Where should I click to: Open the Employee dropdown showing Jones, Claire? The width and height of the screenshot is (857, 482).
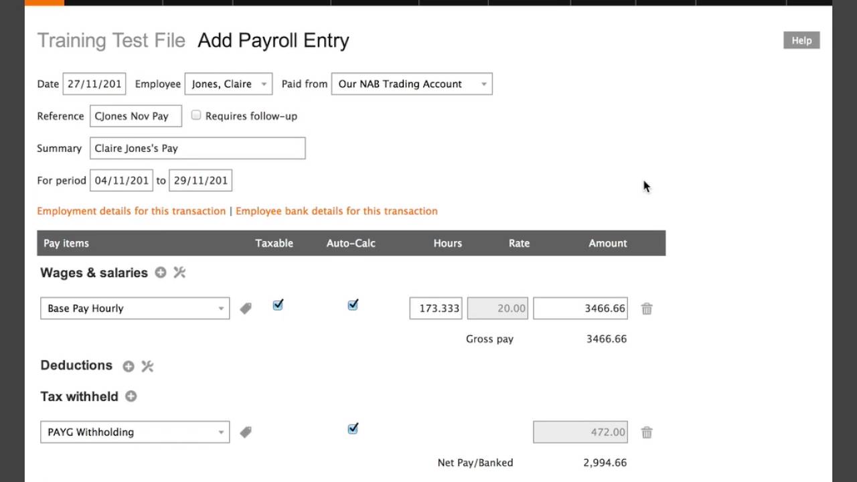(x=229, y=84)
